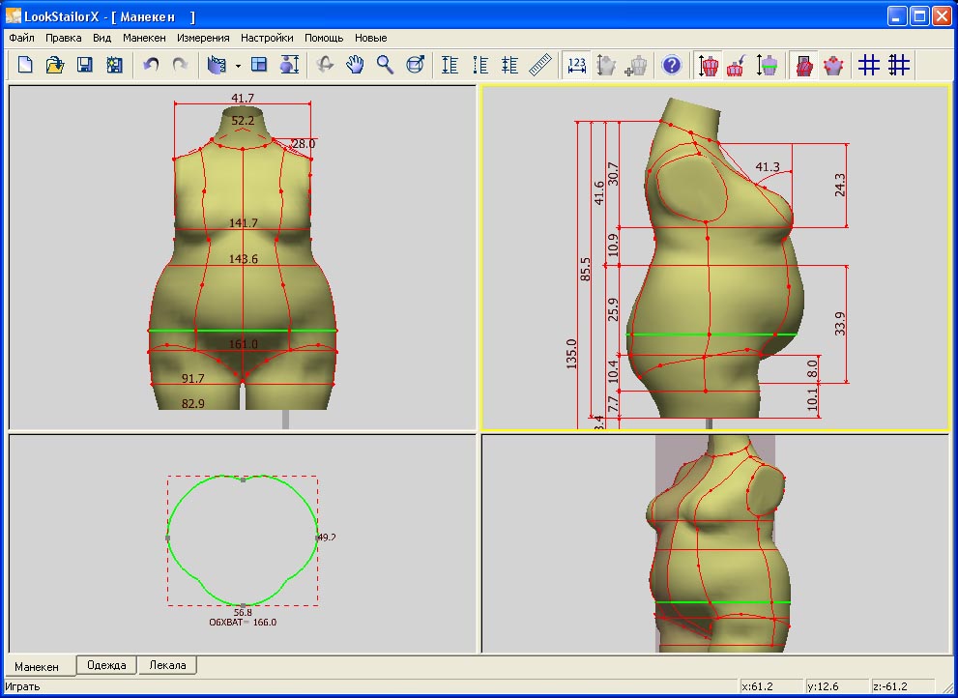
Task: Switch to the four-pane window layout icon
Action: click(x=259, y=64)
